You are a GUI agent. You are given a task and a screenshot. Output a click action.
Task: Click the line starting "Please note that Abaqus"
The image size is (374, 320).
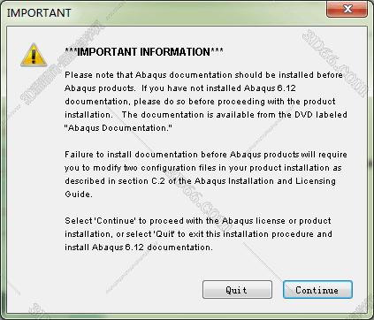pyautogui.click(x=203, y=75)
